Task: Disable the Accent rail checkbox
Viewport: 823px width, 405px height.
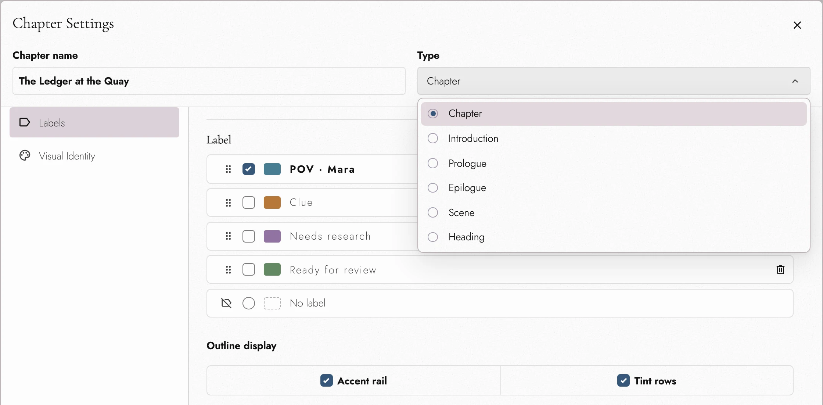Action: pyautogui.click(x=326, y=381)
